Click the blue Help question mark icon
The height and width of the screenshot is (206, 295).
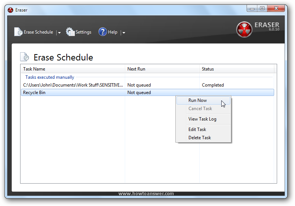coord(102,32)
